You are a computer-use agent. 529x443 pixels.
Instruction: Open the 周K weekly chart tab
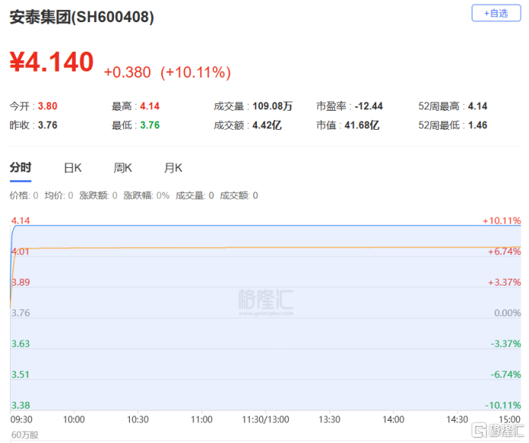(x=123, y=168)
